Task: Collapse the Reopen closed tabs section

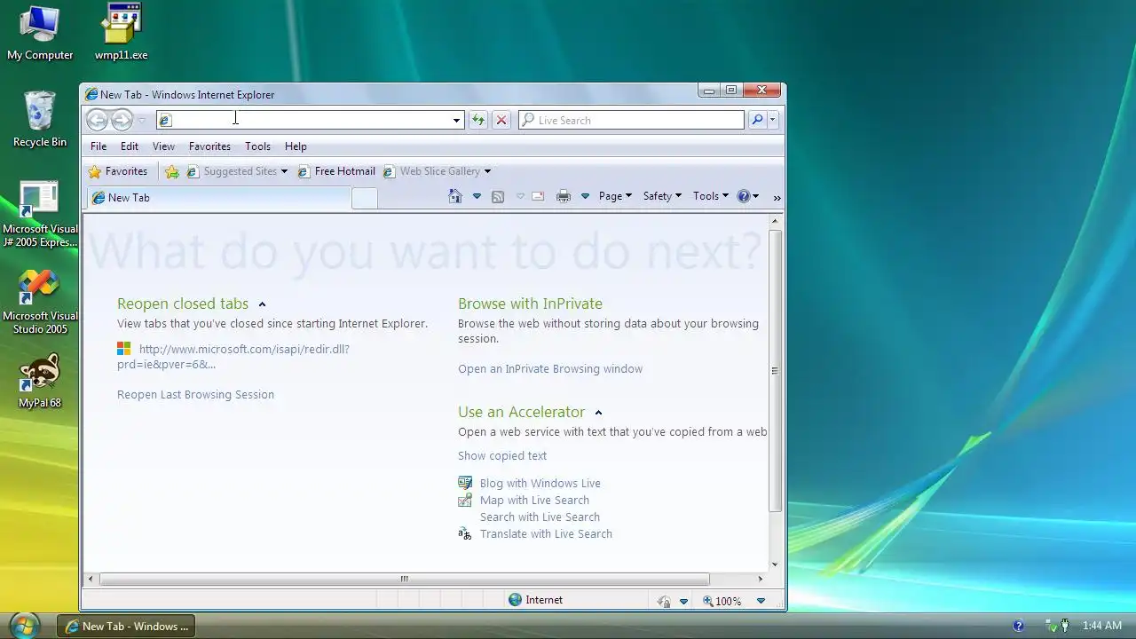Action: (x=262, y=304)
